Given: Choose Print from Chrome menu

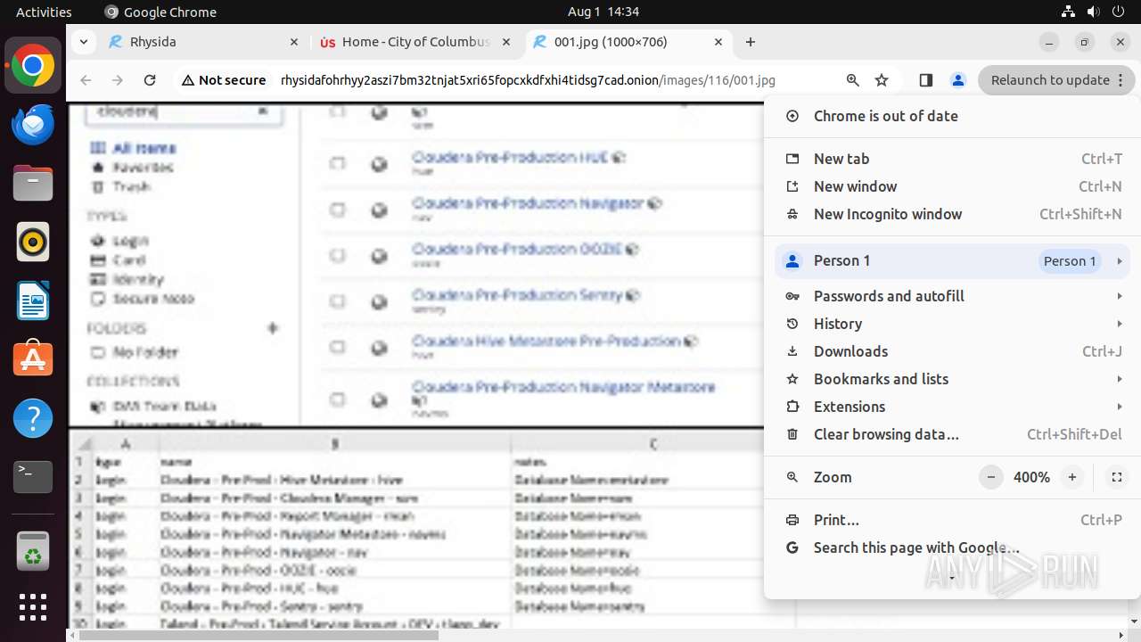Looking at the screenshot, I should (952, 520).
